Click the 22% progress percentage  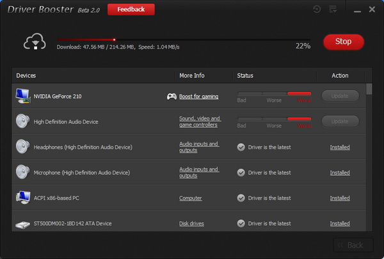(x=303, y=46)
